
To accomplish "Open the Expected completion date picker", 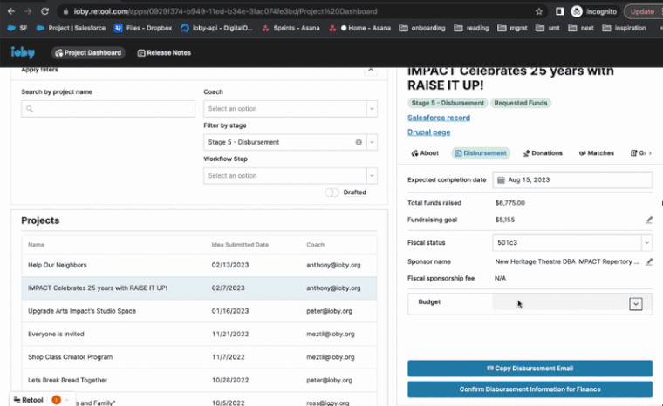I will tap(572, 180).
